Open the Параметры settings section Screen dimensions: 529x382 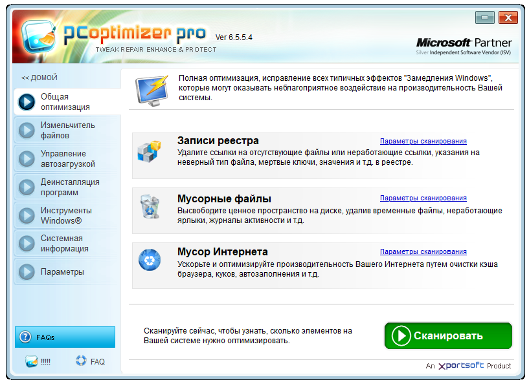[x=67, y=272]
